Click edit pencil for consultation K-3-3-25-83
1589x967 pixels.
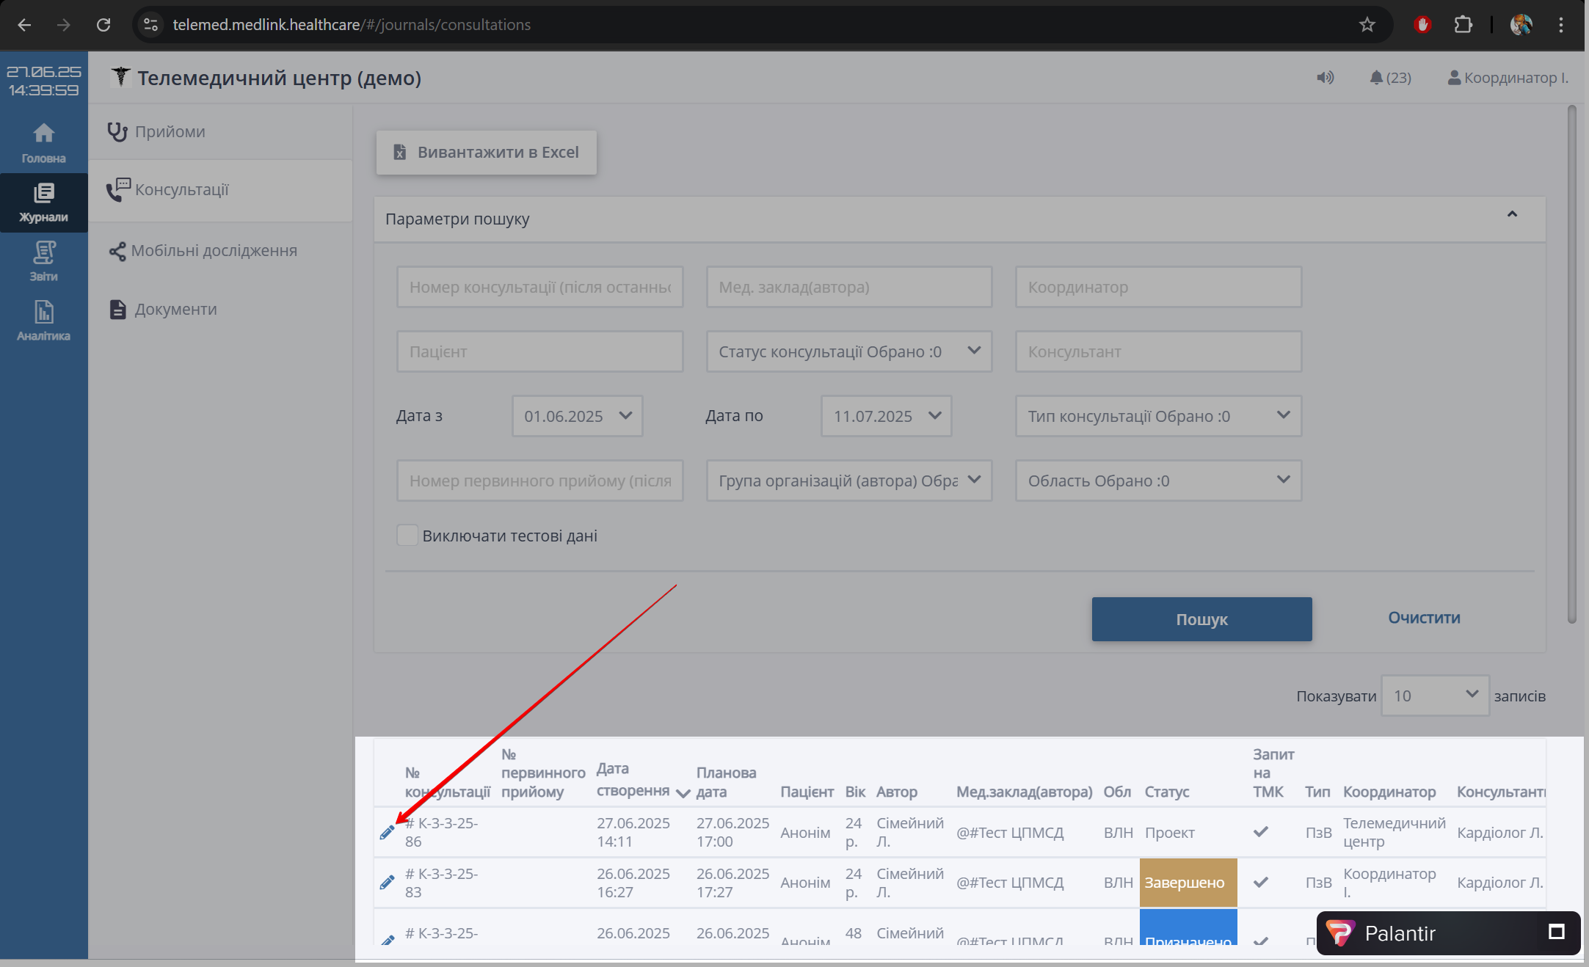(387, 883)
